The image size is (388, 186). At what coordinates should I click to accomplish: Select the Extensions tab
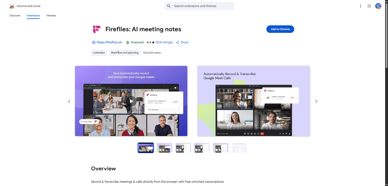pos(33,16)
